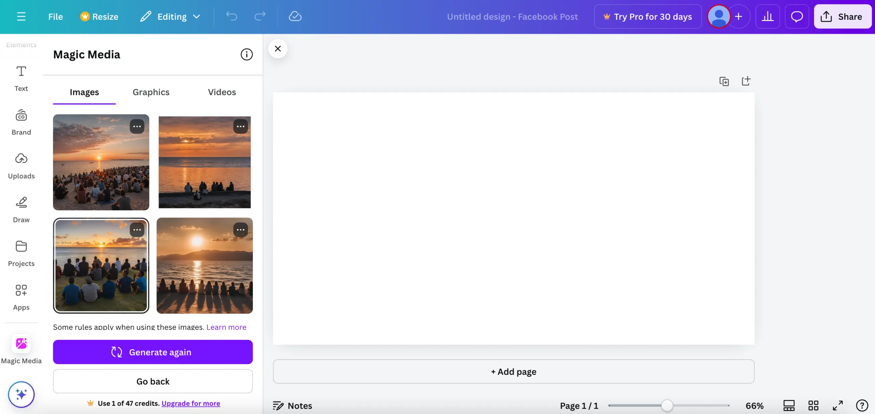The height and width of the screenshot is (414, 875).
Task: Open the comments speech bubble icon
Action: [x=797, y=16]
